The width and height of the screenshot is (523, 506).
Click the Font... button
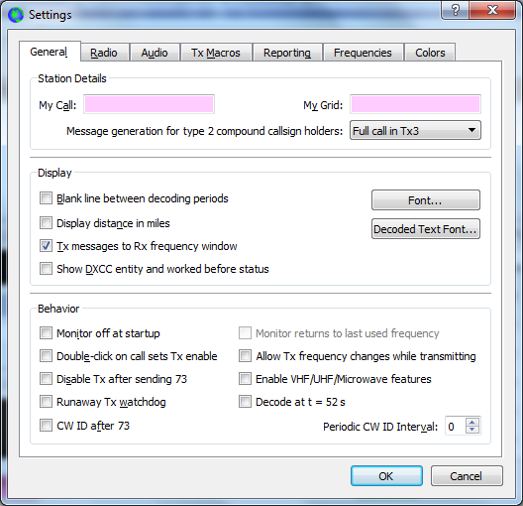(426, 200)
